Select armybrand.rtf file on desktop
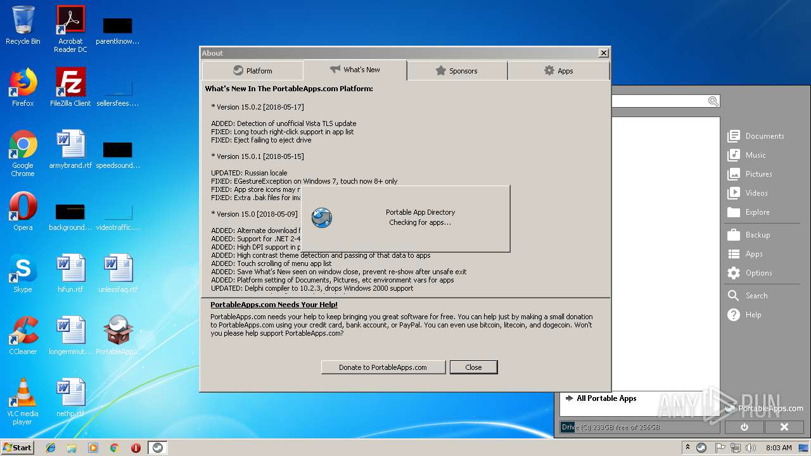This screenshot has height=456, width=811. (x=70, y=149)
